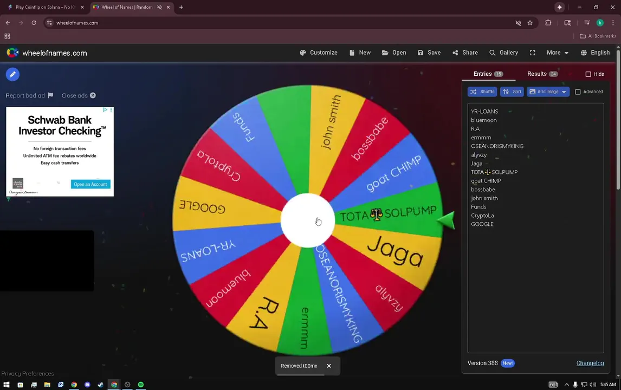Enter fullscreen mode icon

click(x=533, y=53)
